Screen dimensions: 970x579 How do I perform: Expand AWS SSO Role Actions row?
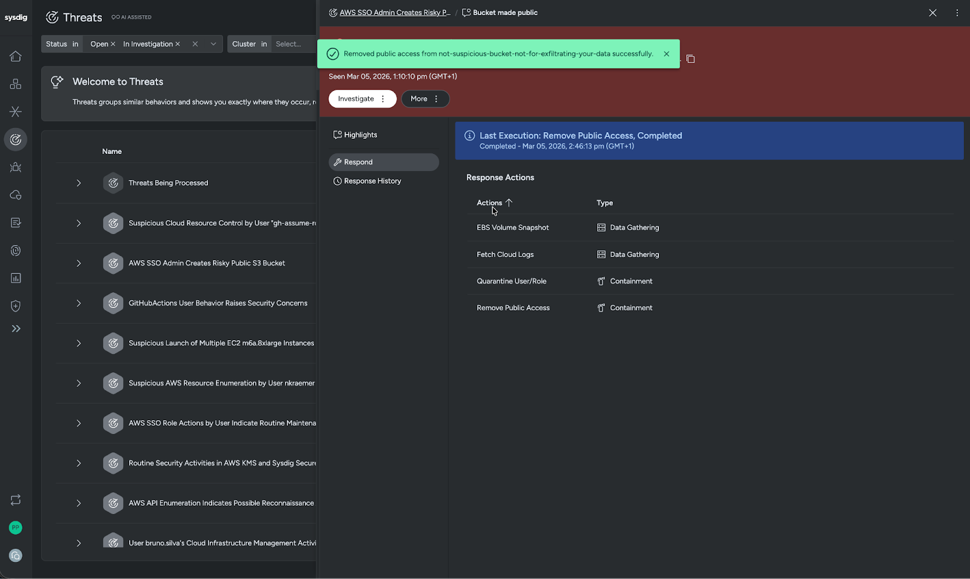point(79,423)
